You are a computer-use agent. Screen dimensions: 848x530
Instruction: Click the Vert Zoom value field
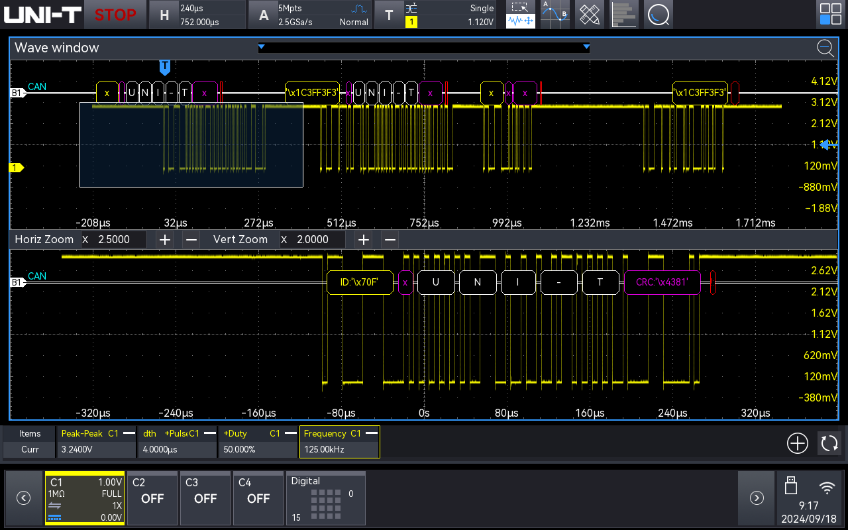[313, 239]
